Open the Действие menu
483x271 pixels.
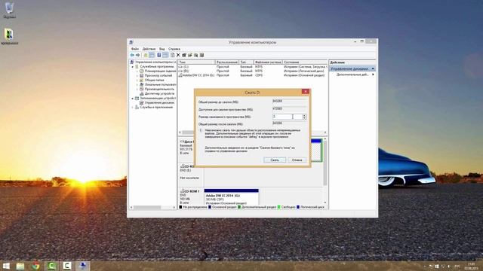pos(149,49)
